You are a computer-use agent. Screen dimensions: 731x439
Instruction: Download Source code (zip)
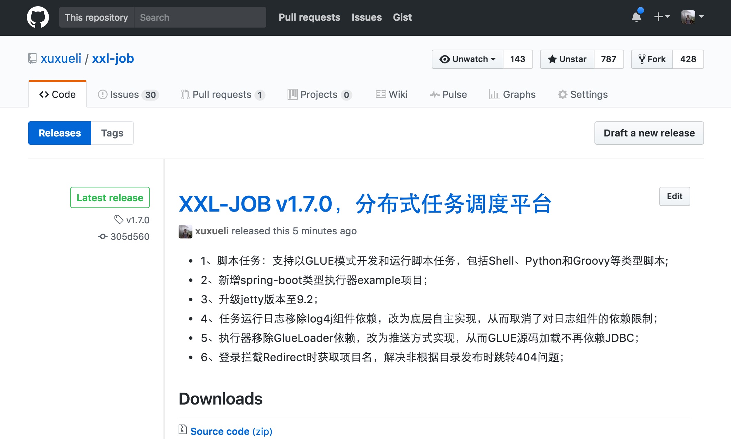point(231,431)
